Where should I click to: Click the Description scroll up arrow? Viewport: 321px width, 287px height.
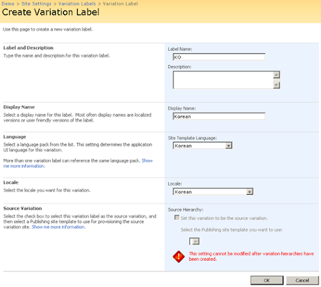click(x=276, y=75)
